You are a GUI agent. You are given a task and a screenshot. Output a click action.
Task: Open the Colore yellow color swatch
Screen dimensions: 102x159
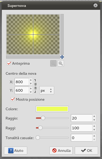pos(52,109)
